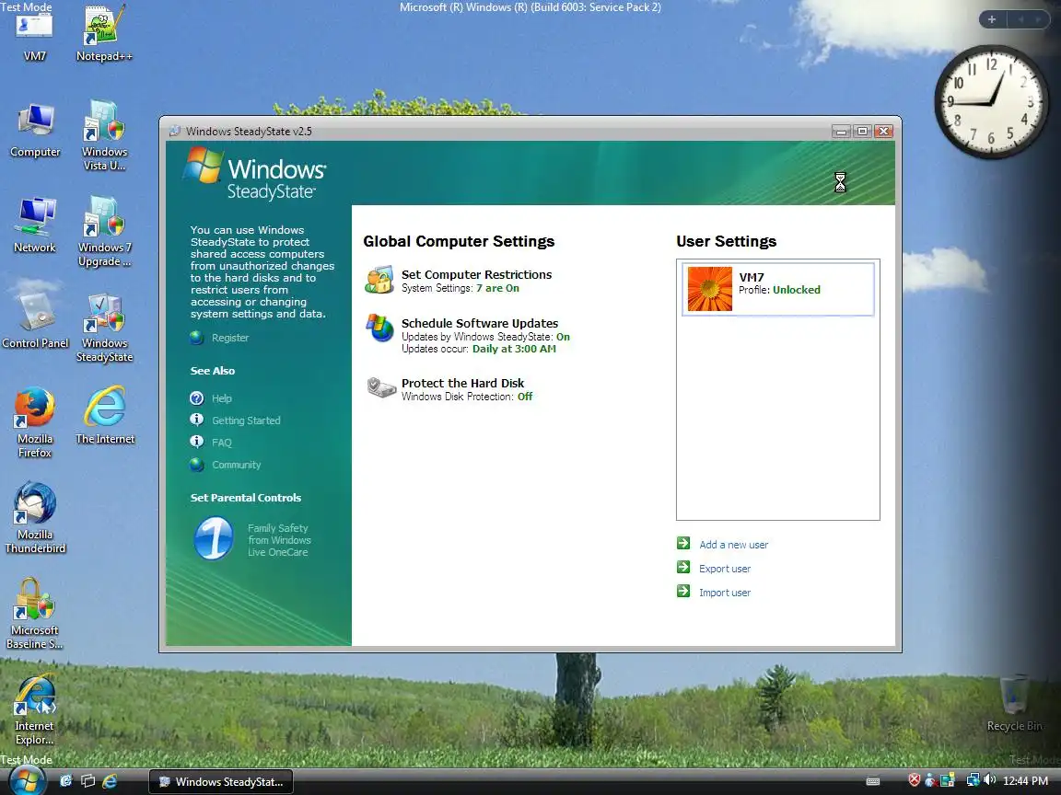
Task: Select the Computer desktop icon
Action: pos(34,130)
